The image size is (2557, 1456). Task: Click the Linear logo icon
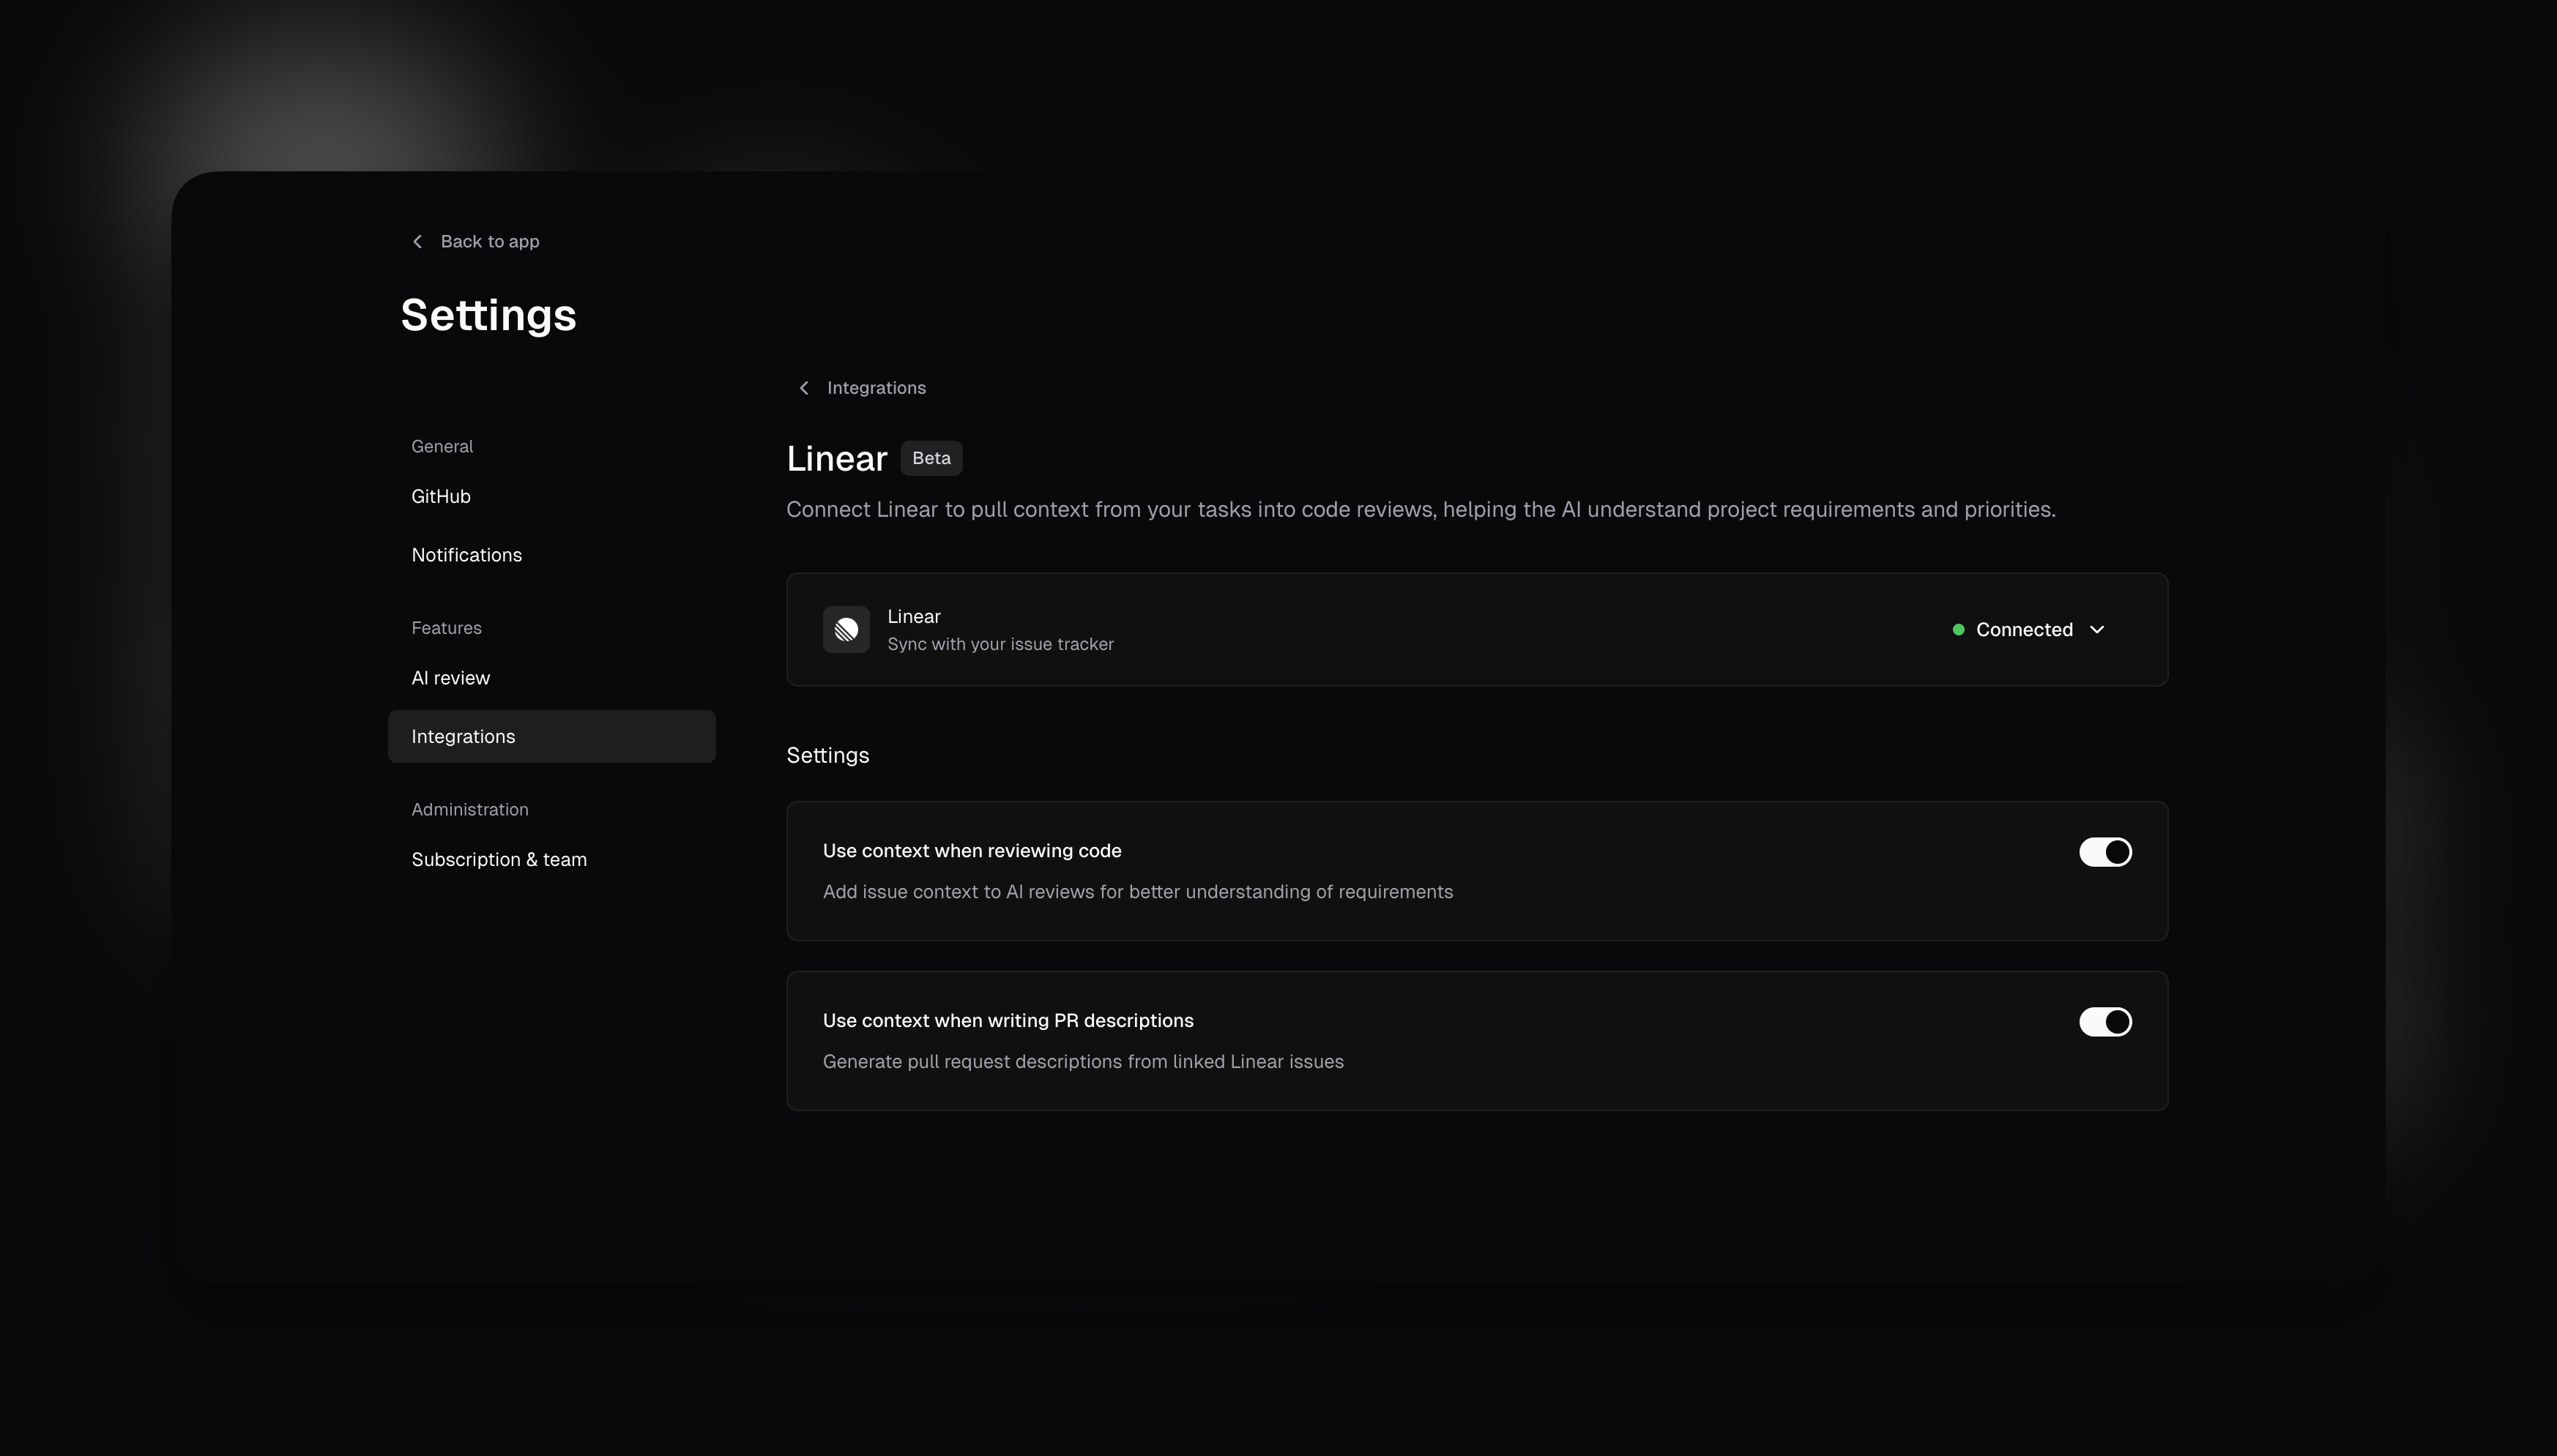846,629
